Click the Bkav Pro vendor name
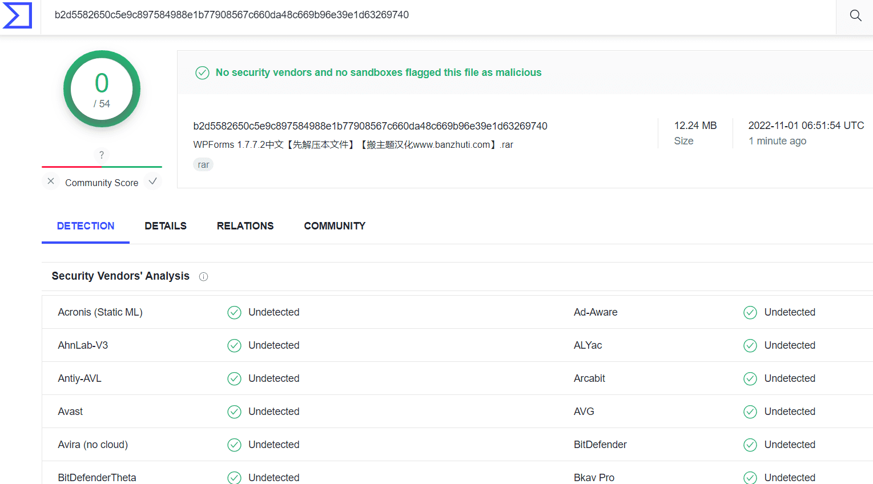This screenshot has width=873, height=484. click(594, 478)
